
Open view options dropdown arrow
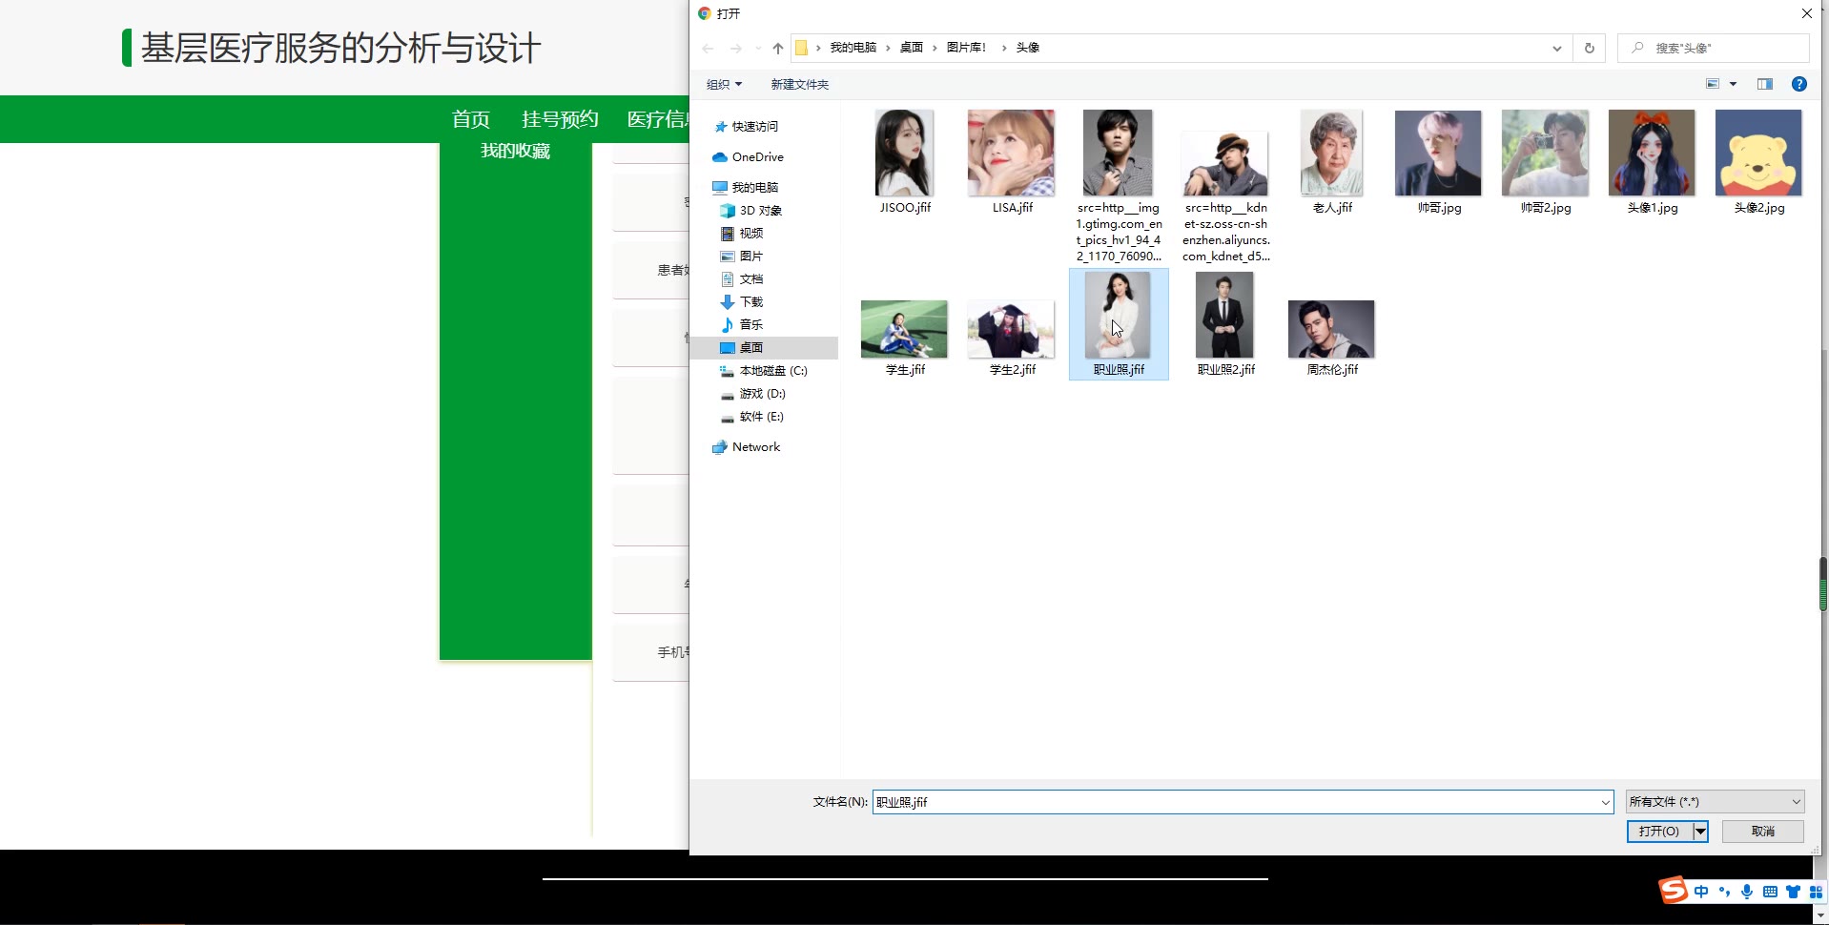(x=1733, y=84)
